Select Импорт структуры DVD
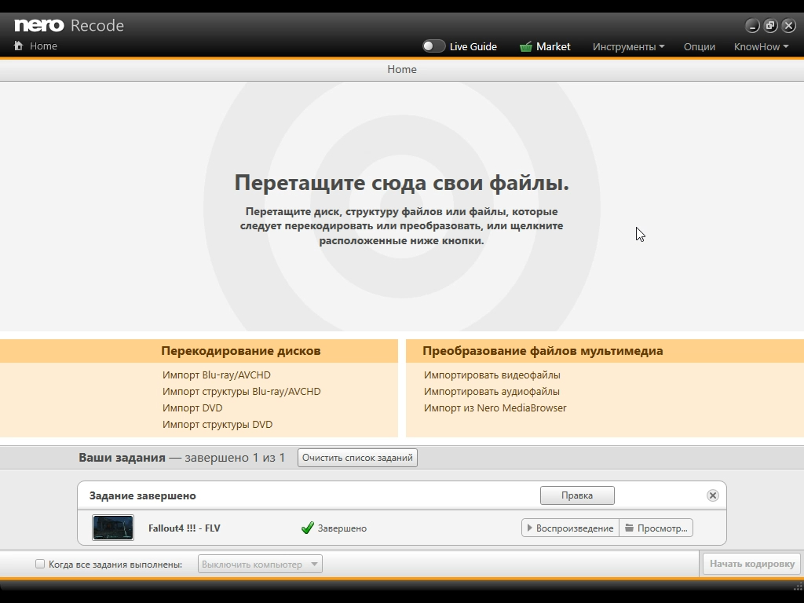The height and width of the screenshot is (603, 804). coord(217,424)
